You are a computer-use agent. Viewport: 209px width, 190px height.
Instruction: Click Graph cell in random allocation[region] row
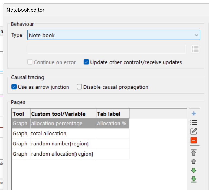pyautogui.click(x=21, y=154)
